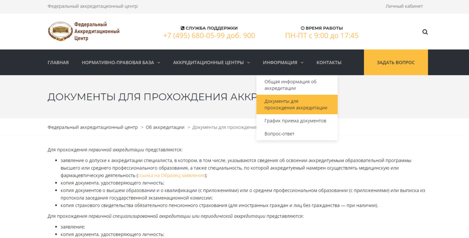Viewport: 469px width, 238px height.
Task: Open the Личный кабинет link
Action: [404, 6]
